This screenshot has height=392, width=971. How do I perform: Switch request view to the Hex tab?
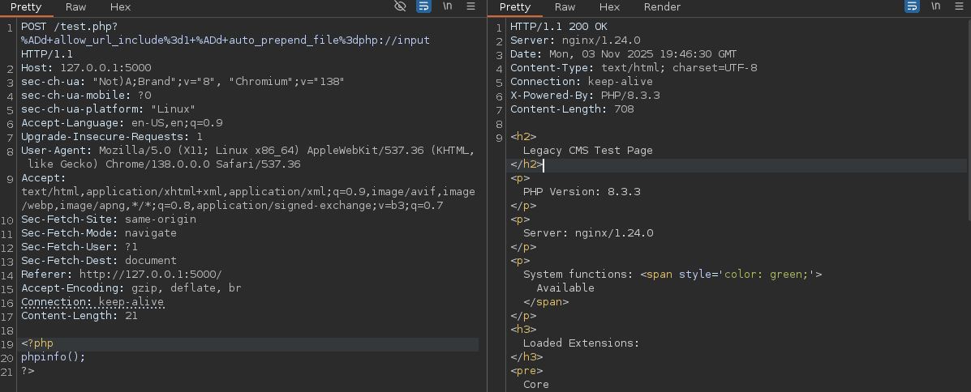click(120, 7)
